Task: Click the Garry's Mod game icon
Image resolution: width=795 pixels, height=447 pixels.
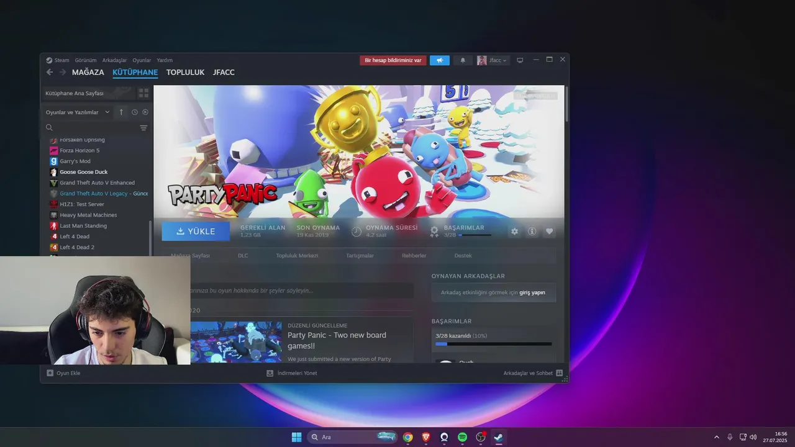Action: [x=53, y=161]
